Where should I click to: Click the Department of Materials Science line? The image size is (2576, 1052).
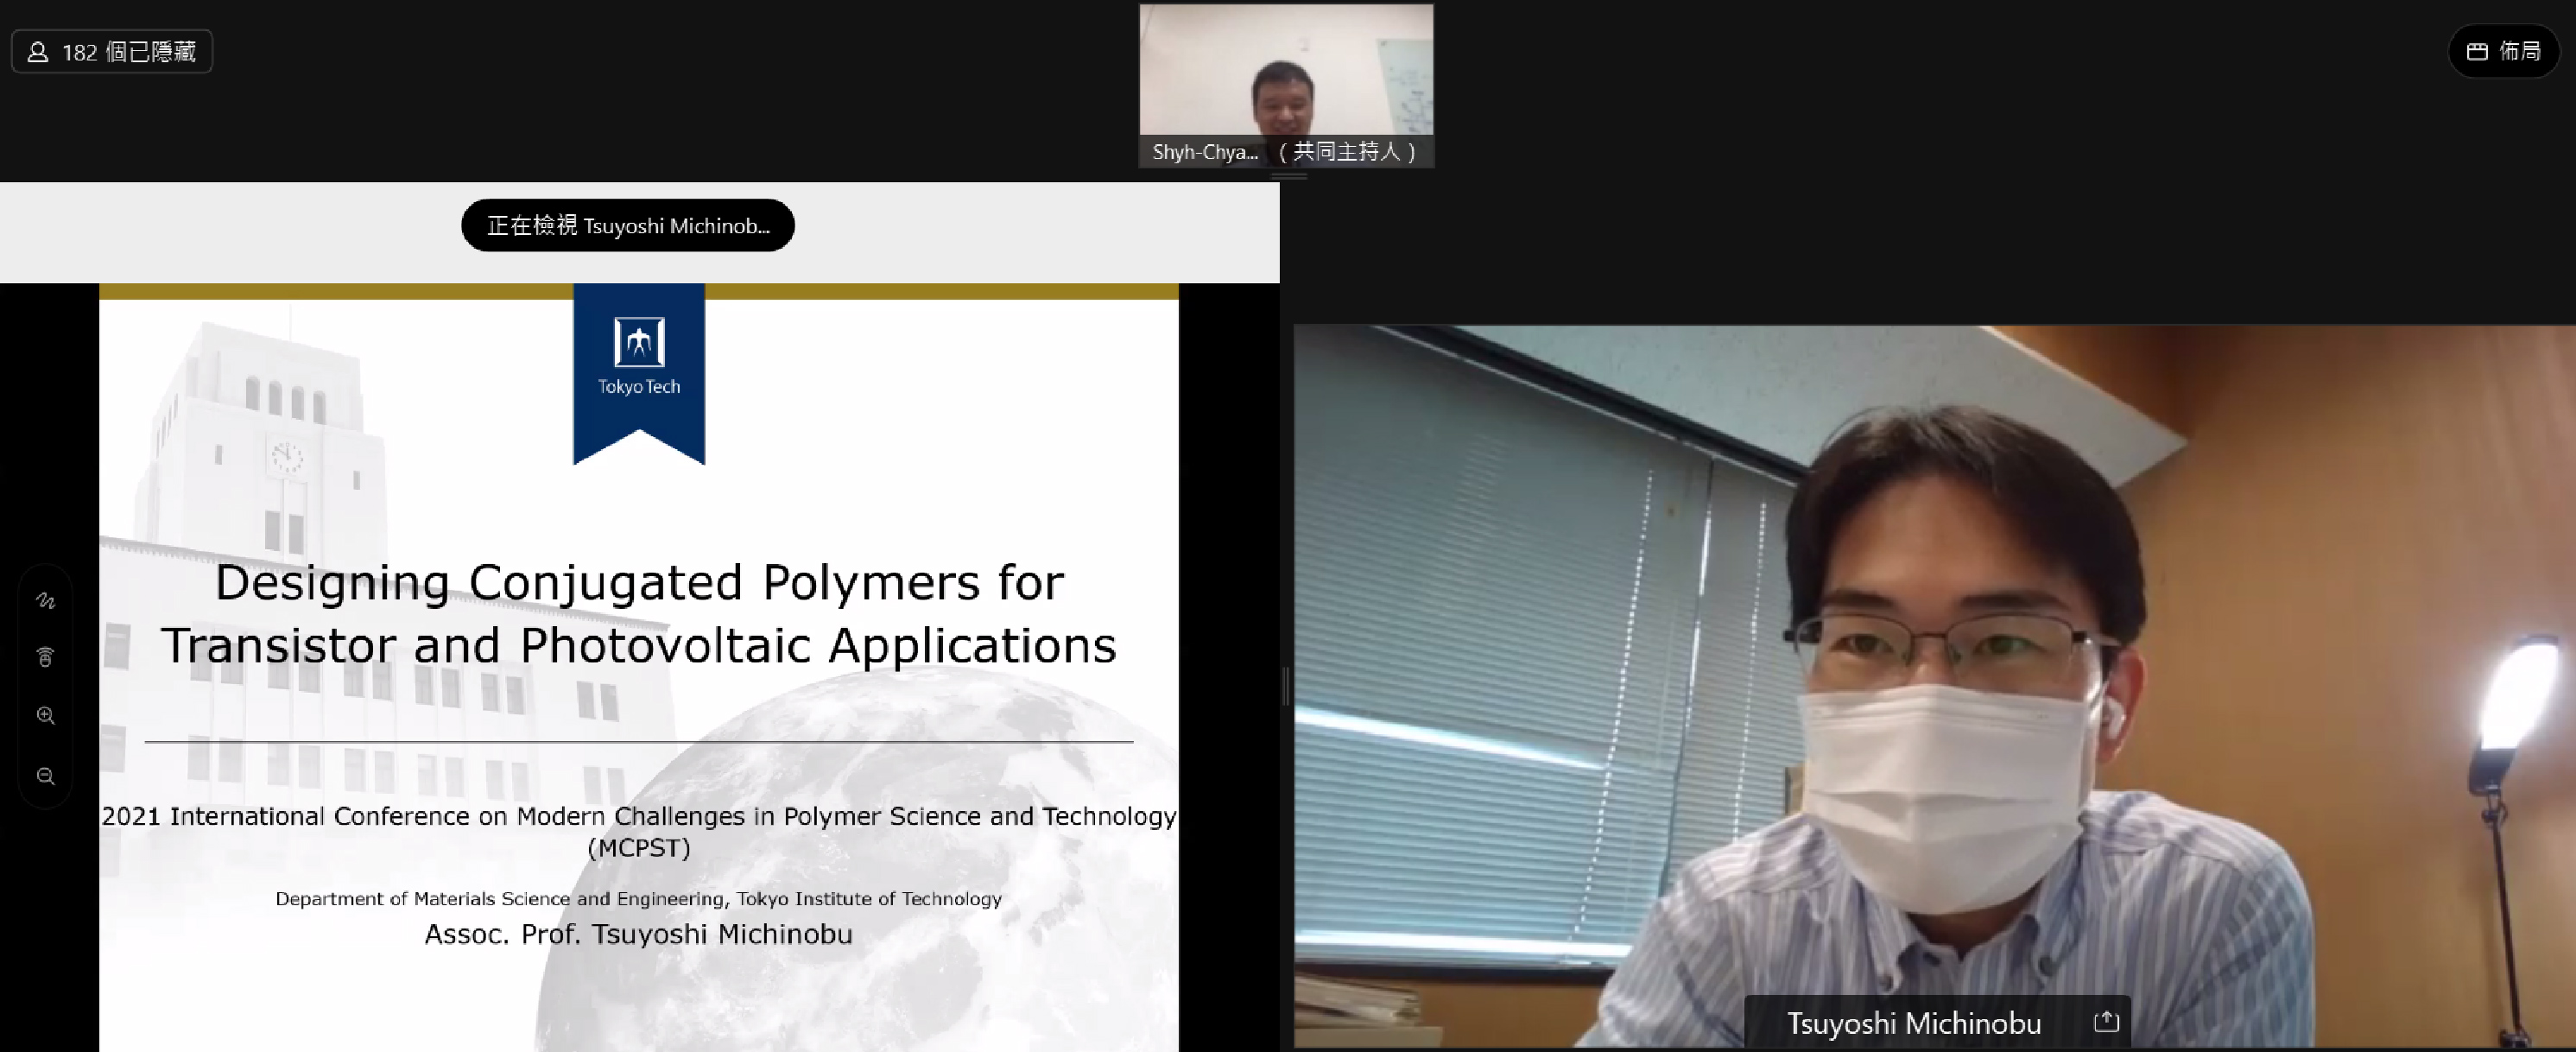(x=639, y=898)
